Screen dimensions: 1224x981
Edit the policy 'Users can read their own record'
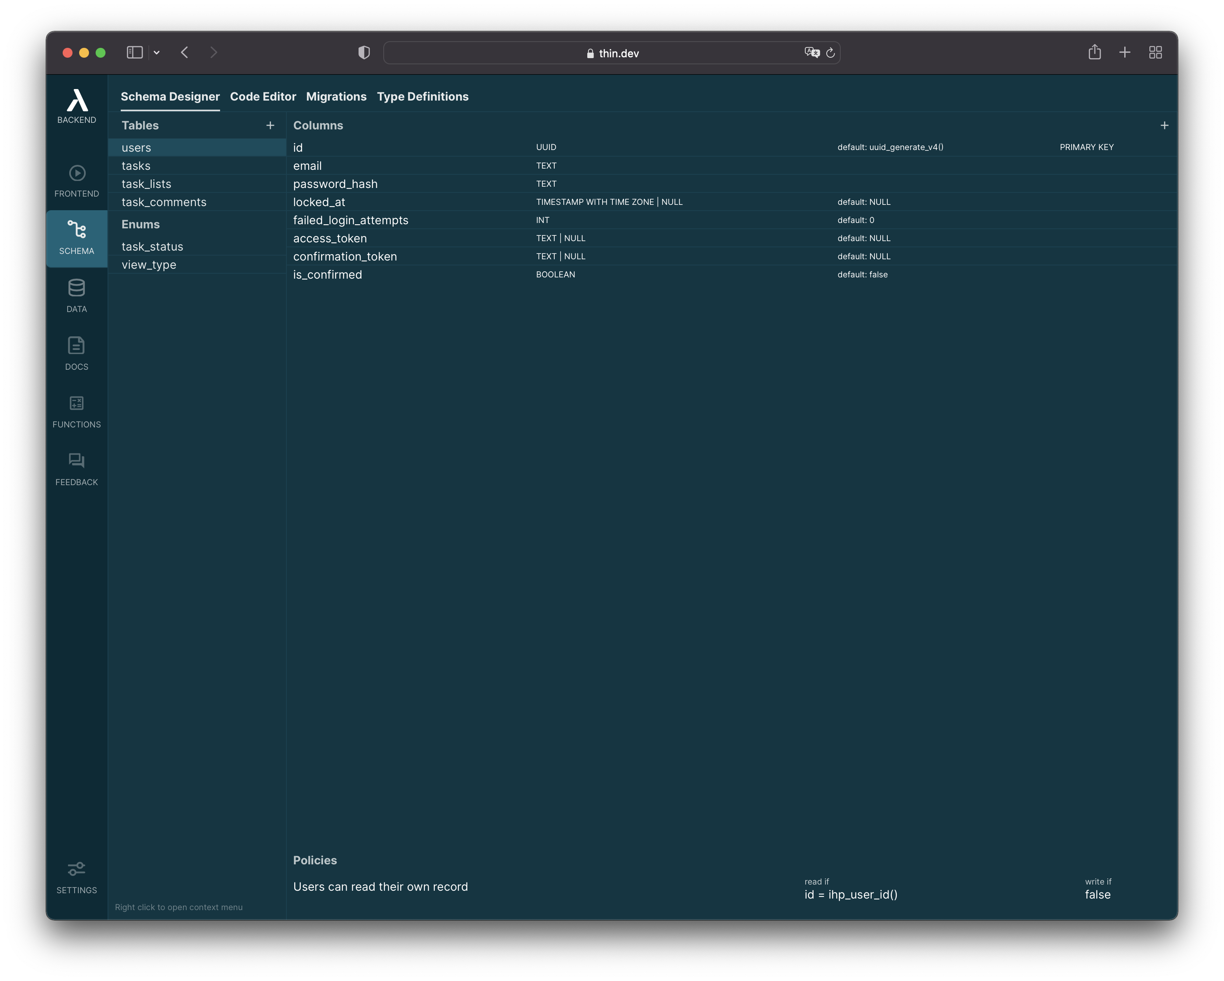380,886
